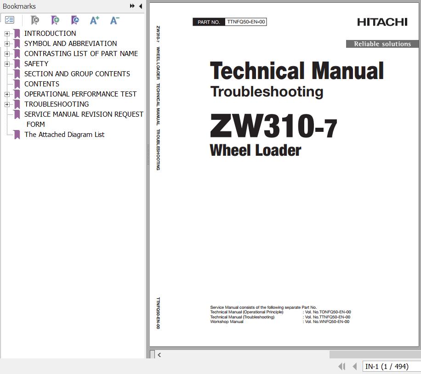The width and height of the screenshot is (421, 374).
Task: Click the horizontal scrollbar left arrow
Action: pyautogui.click(x=159, y=355)
